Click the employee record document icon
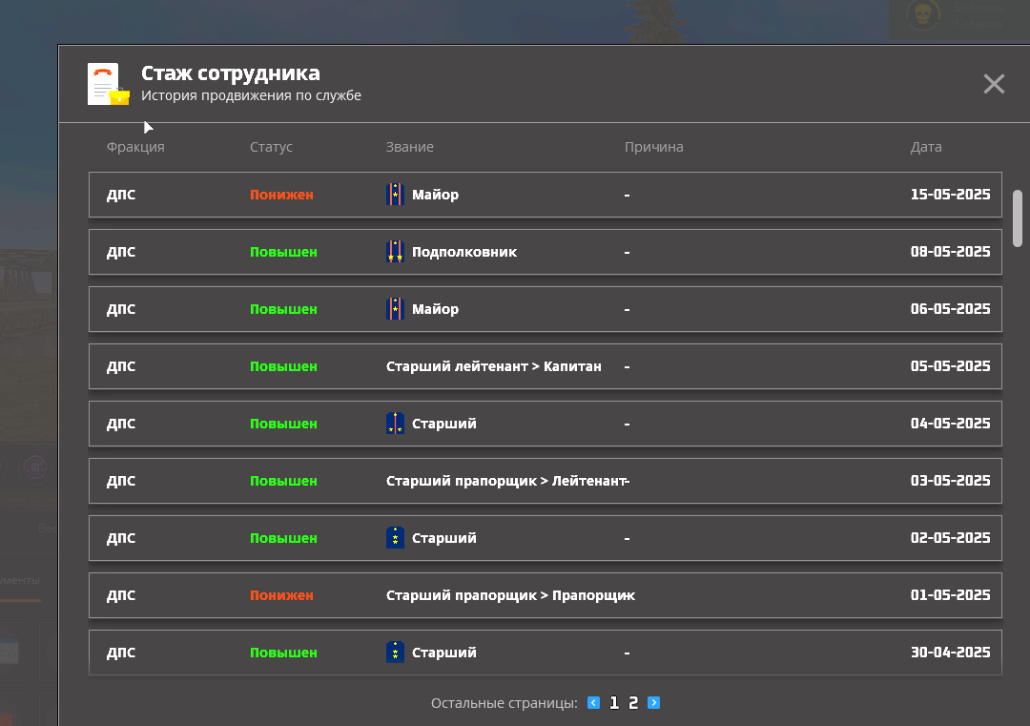Screen dimensions: 1030x726 coord(108,84)
